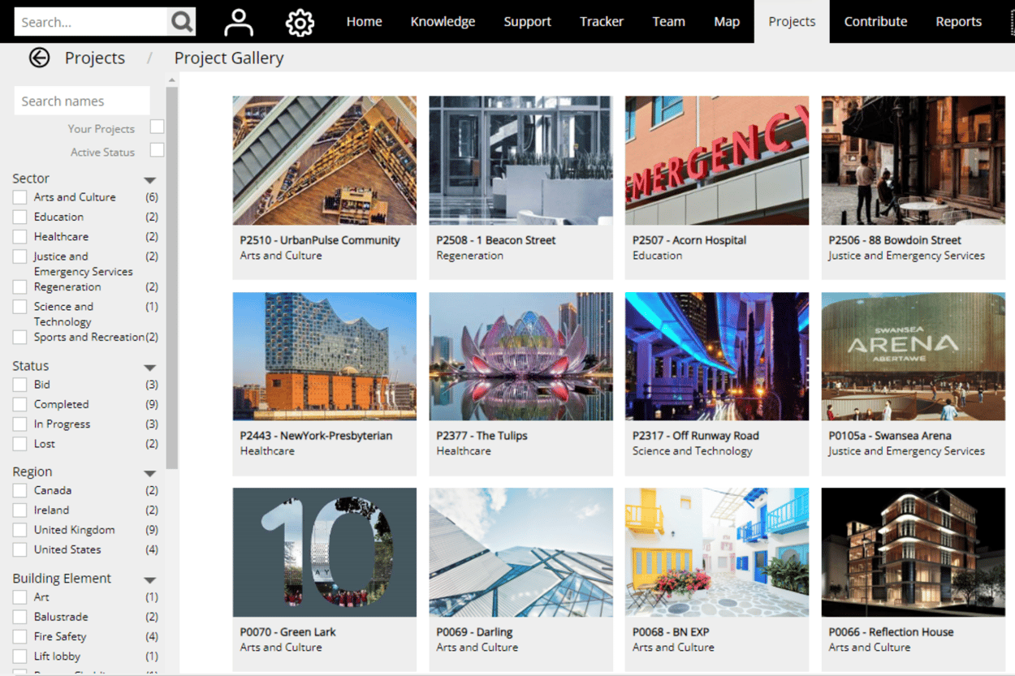This screenshot has height=676, width=1015.
Task: Check the Education sector filter
Action: [x=20, y=217]
